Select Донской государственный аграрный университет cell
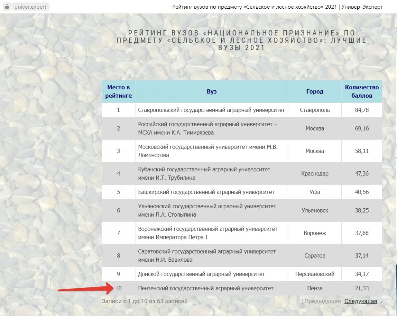The width and height of the screenshot is (397, 316). (x=211, y=274)
